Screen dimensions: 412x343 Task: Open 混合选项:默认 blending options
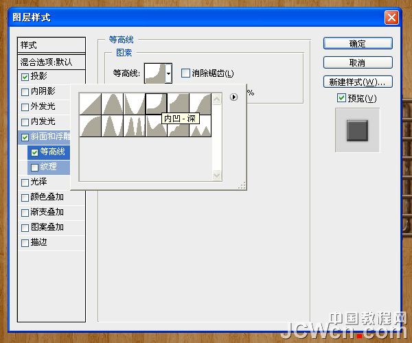(x=51, y=62)
